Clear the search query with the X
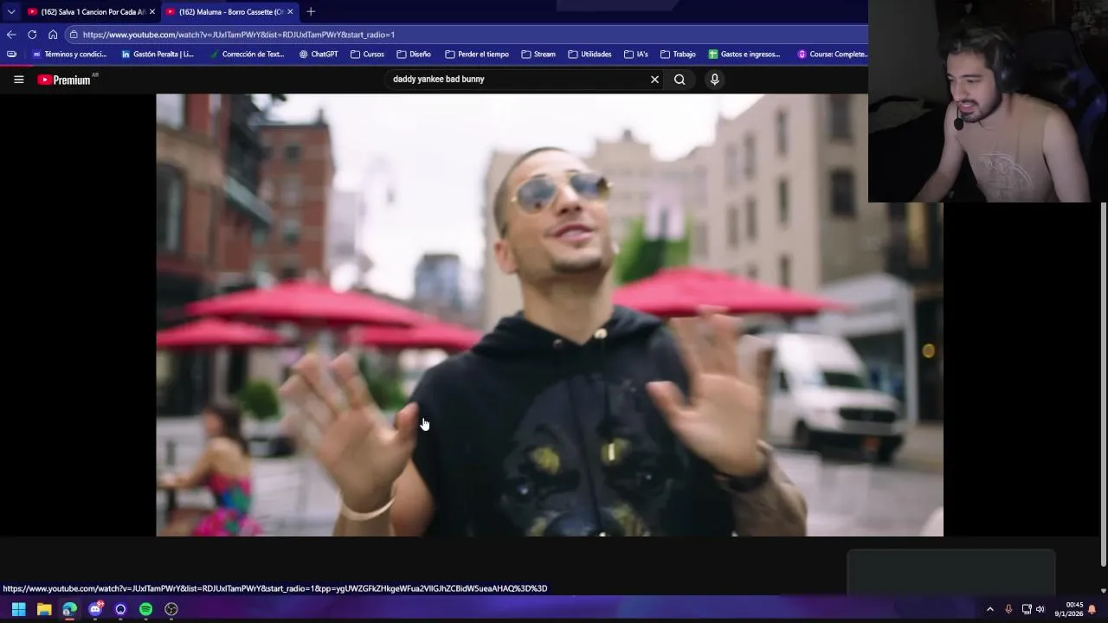Viewport: 1108px width, 623px height. coord(654,80)
